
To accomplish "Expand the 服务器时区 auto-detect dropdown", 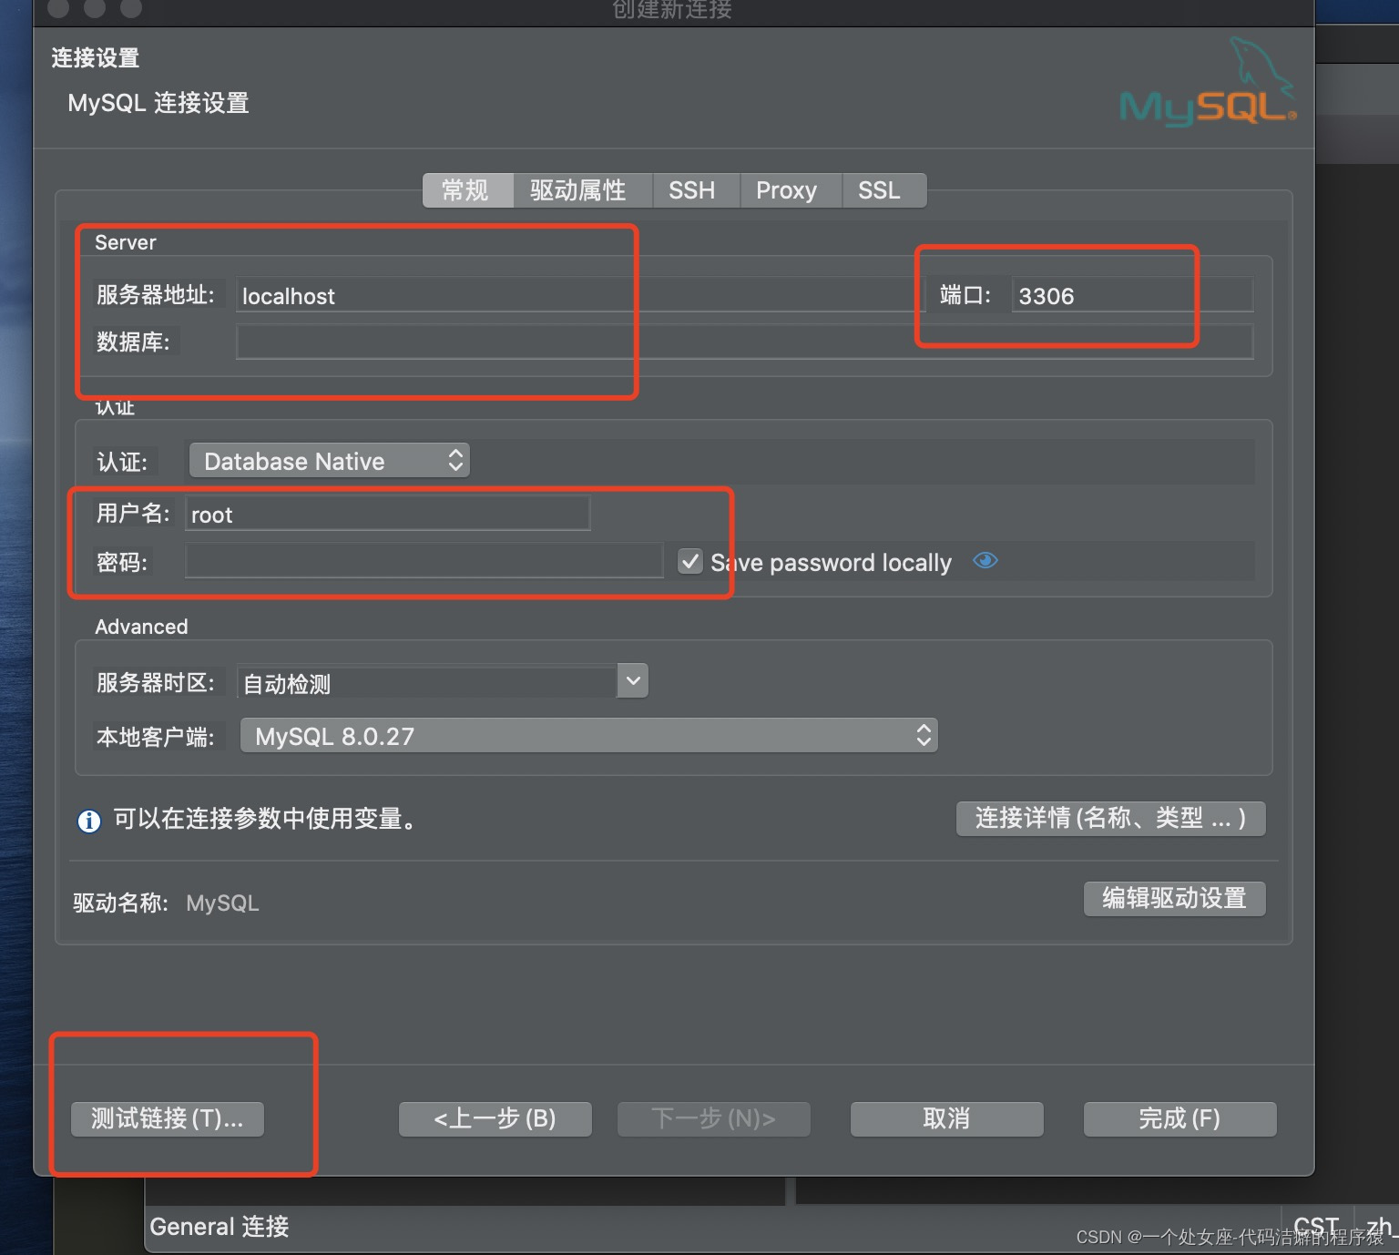I will (632, 680).
